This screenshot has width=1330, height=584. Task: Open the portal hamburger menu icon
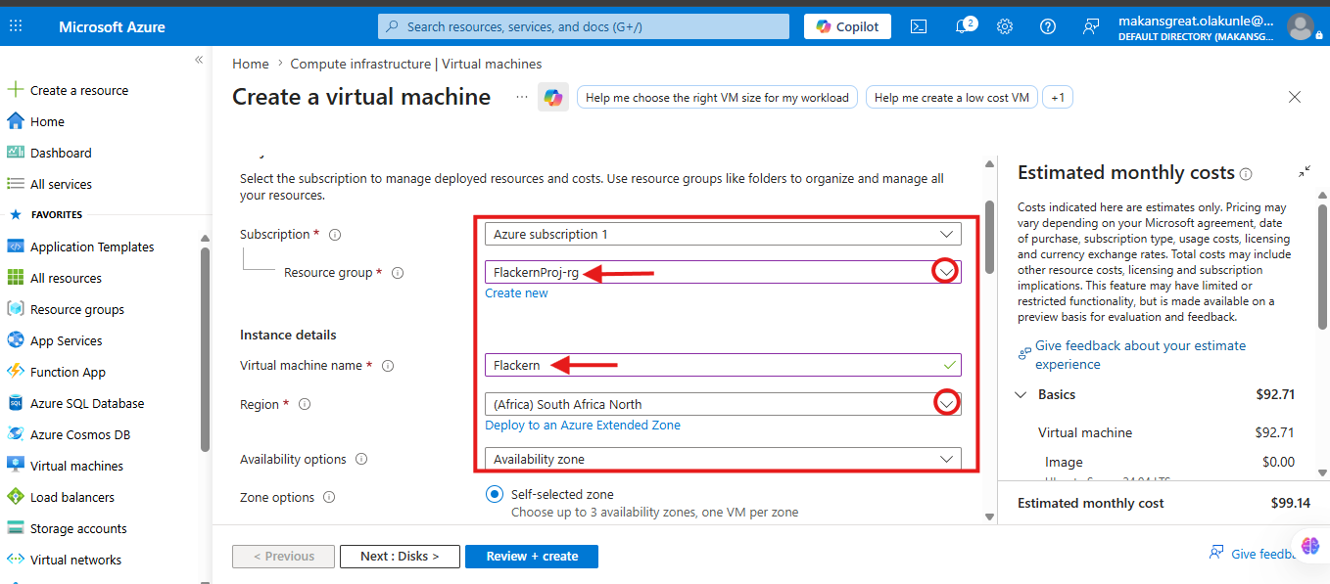coord(16,26)
